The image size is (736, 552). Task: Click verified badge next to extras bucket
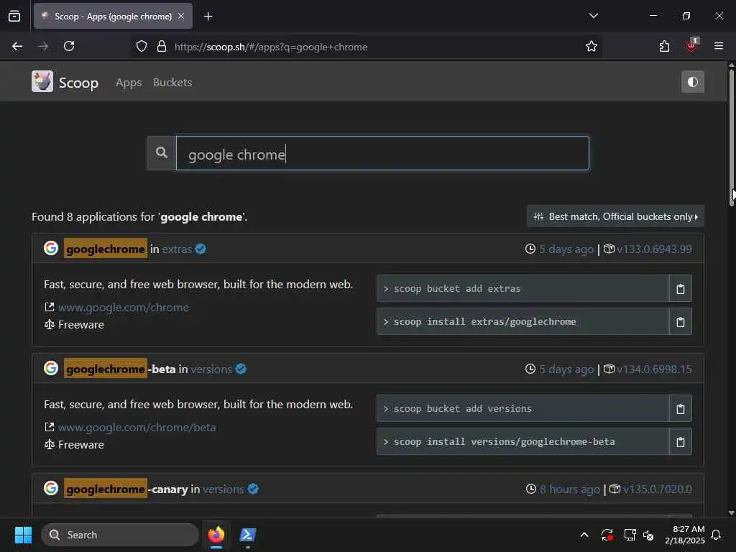pos(201,249)
